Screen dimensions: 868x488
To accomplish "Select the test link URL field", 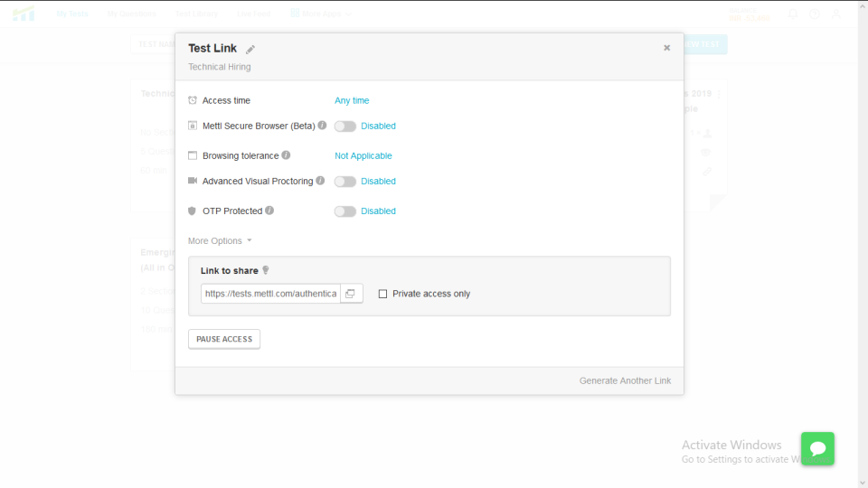I will (270, 294).
